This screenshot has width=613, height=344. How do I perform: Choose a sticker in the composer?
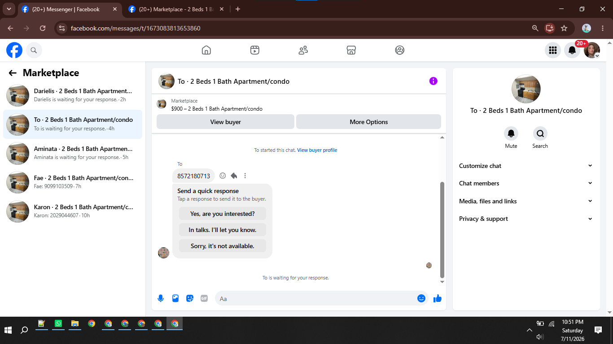tap(190, 298)
